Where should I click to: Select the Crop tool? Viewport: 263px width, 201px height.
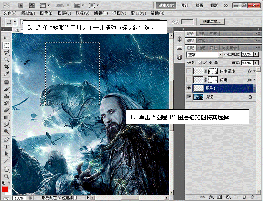tap(6, 66)
